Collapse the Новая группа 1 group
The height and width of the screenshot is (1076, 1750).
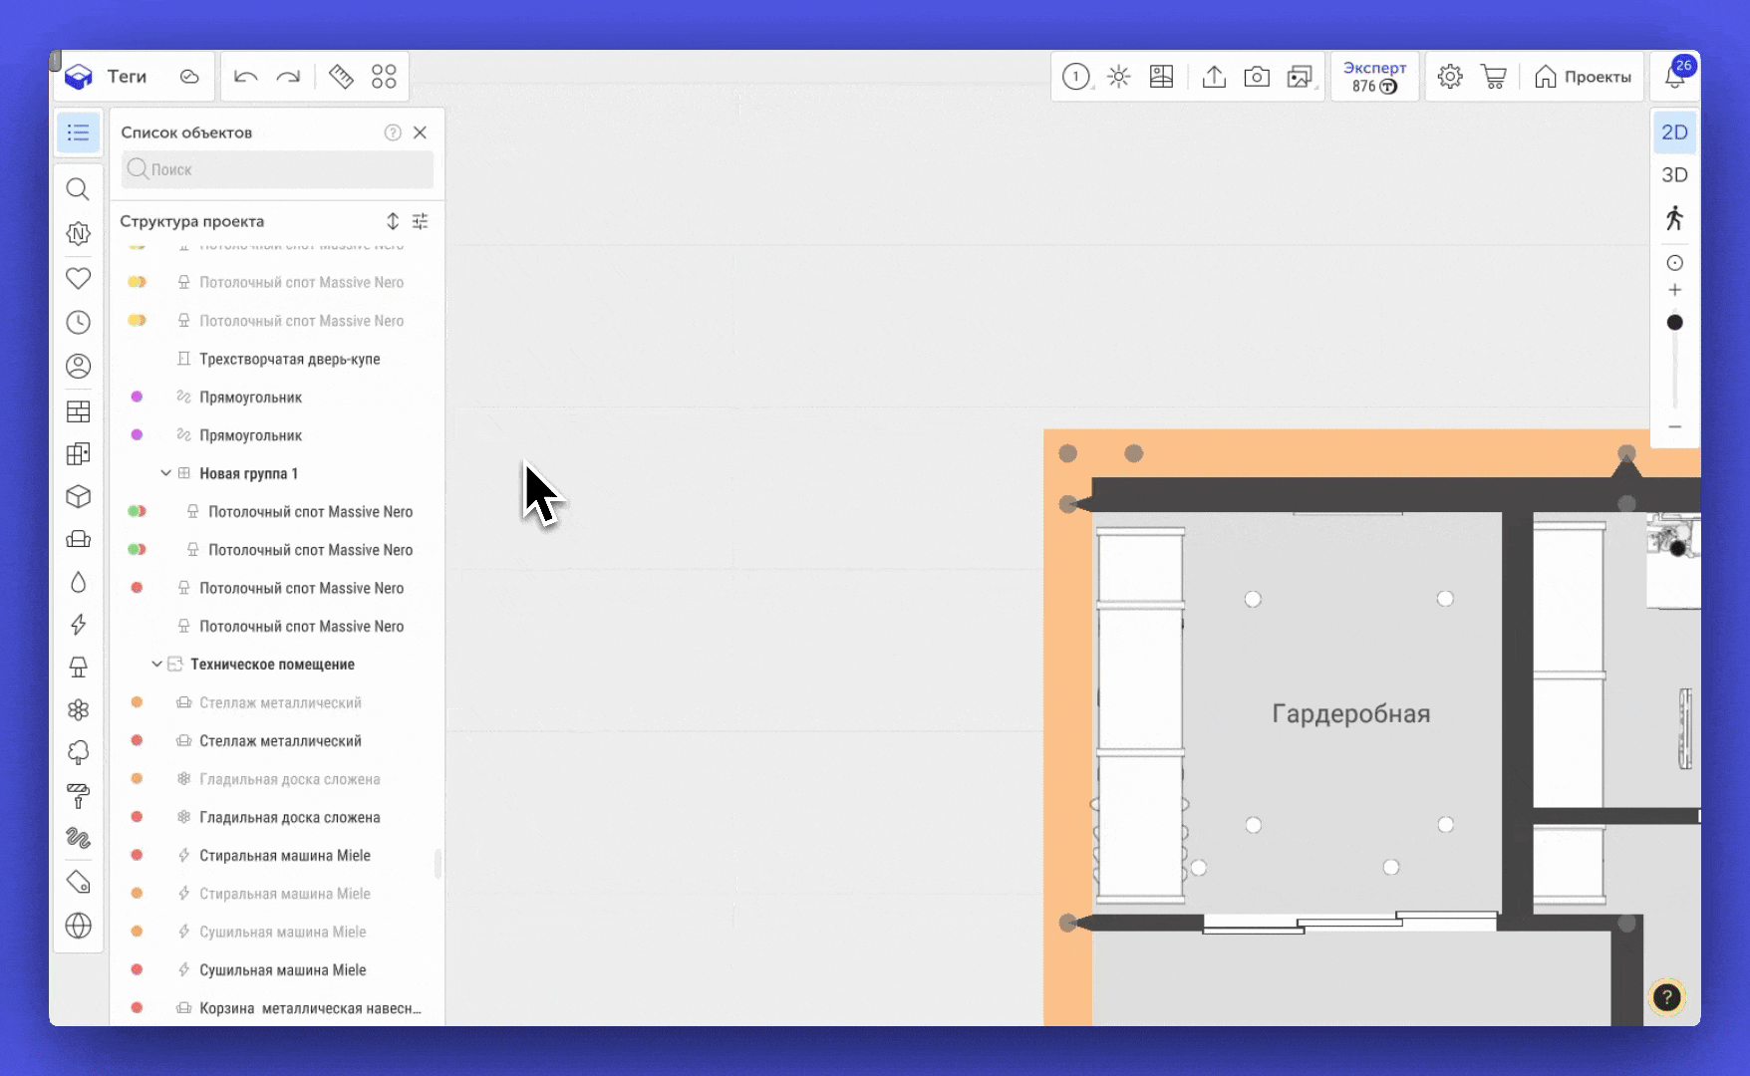[x=165, y=473]
